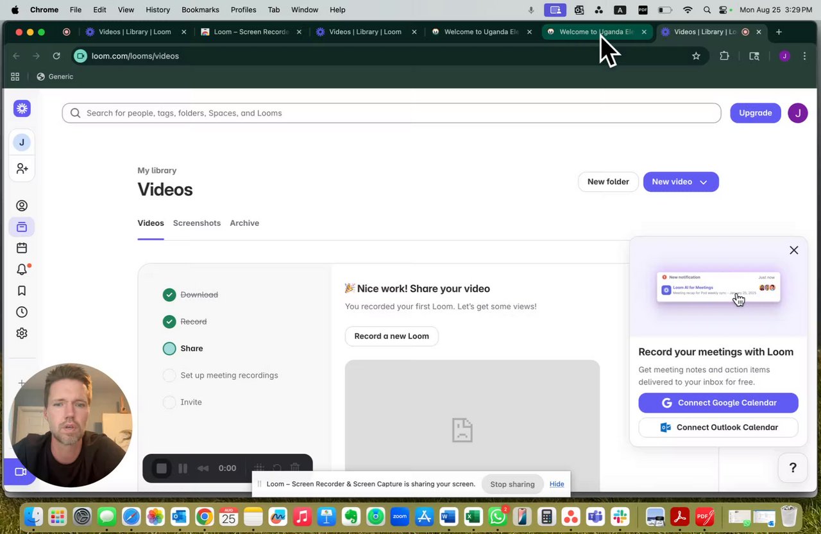821x534 pixels.
Task: Click Connect Outlook Calendar
Action: coord(718,427)
